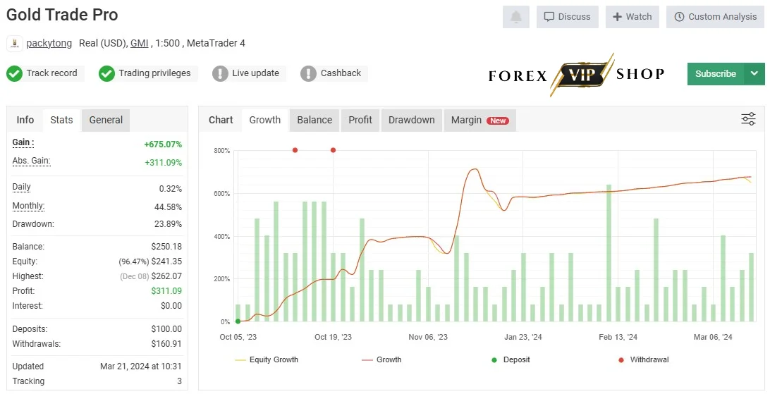The height and width of the screenshot is (394, 770).
Task: Click the Track record green checkmark
Action: (14, 73)
